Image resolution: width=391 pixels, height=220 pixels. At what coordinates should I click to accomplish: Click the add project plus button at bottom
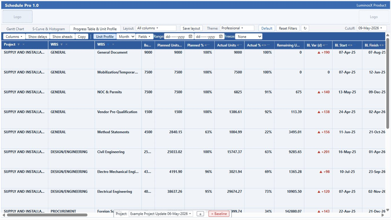tap(200, 214)
